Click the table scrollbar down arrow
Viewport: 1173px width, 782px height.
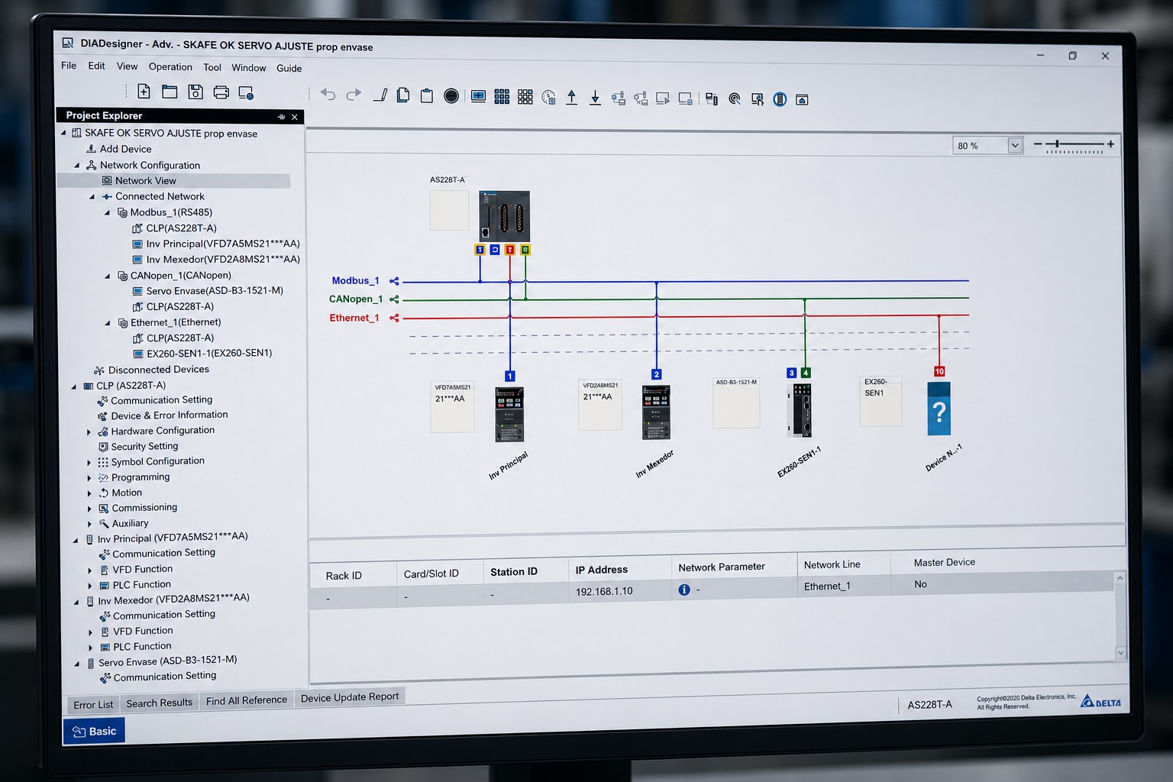(1121, 653)
